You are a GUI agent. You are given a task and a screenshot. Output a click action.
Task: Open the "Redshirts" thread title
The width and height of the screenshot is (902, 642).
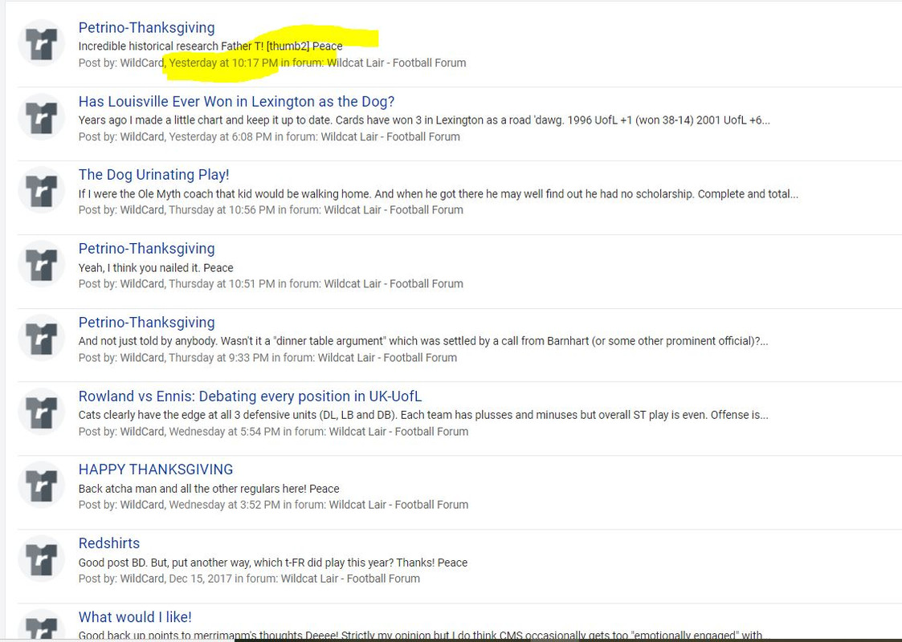click(109, 543)
